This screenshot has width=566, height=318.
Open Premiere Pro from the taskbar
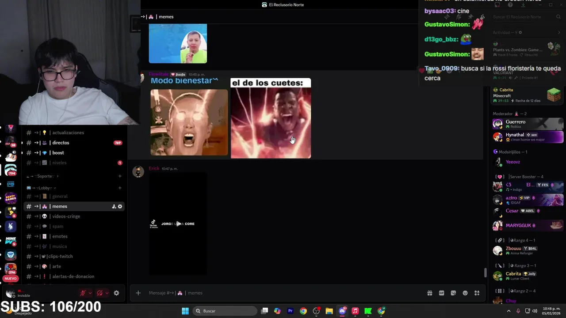[x=290, y=311]
